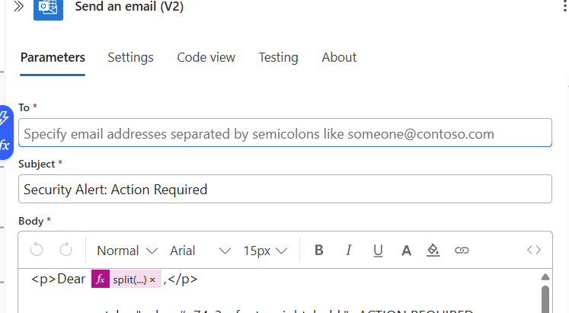Image resolution: width=569 pixels, height=313 pixels.
Task: Open the Testing tab
Action: tap(278, 57)
